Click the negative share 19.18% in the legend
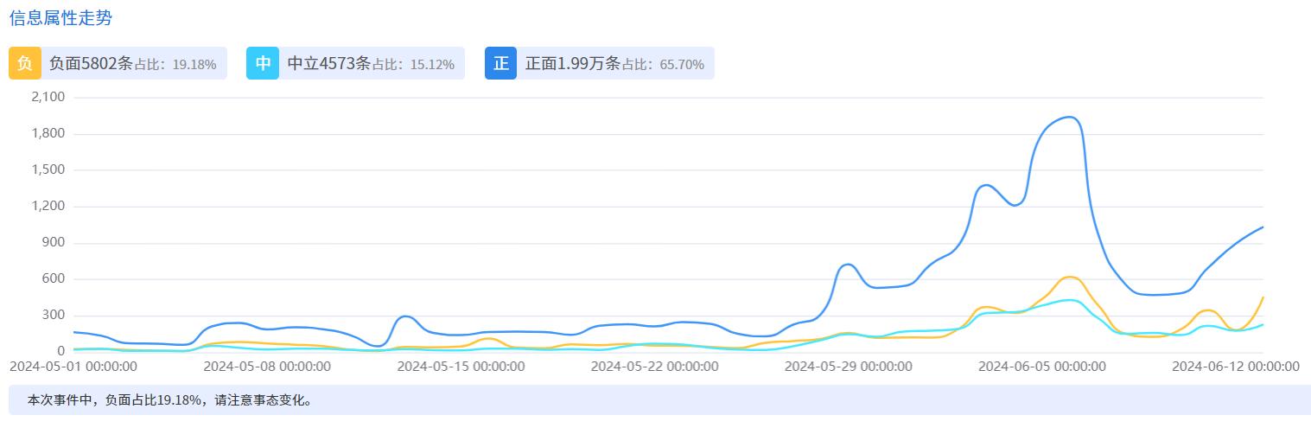Screen dimensions: 1311x428 pos(194,64)
